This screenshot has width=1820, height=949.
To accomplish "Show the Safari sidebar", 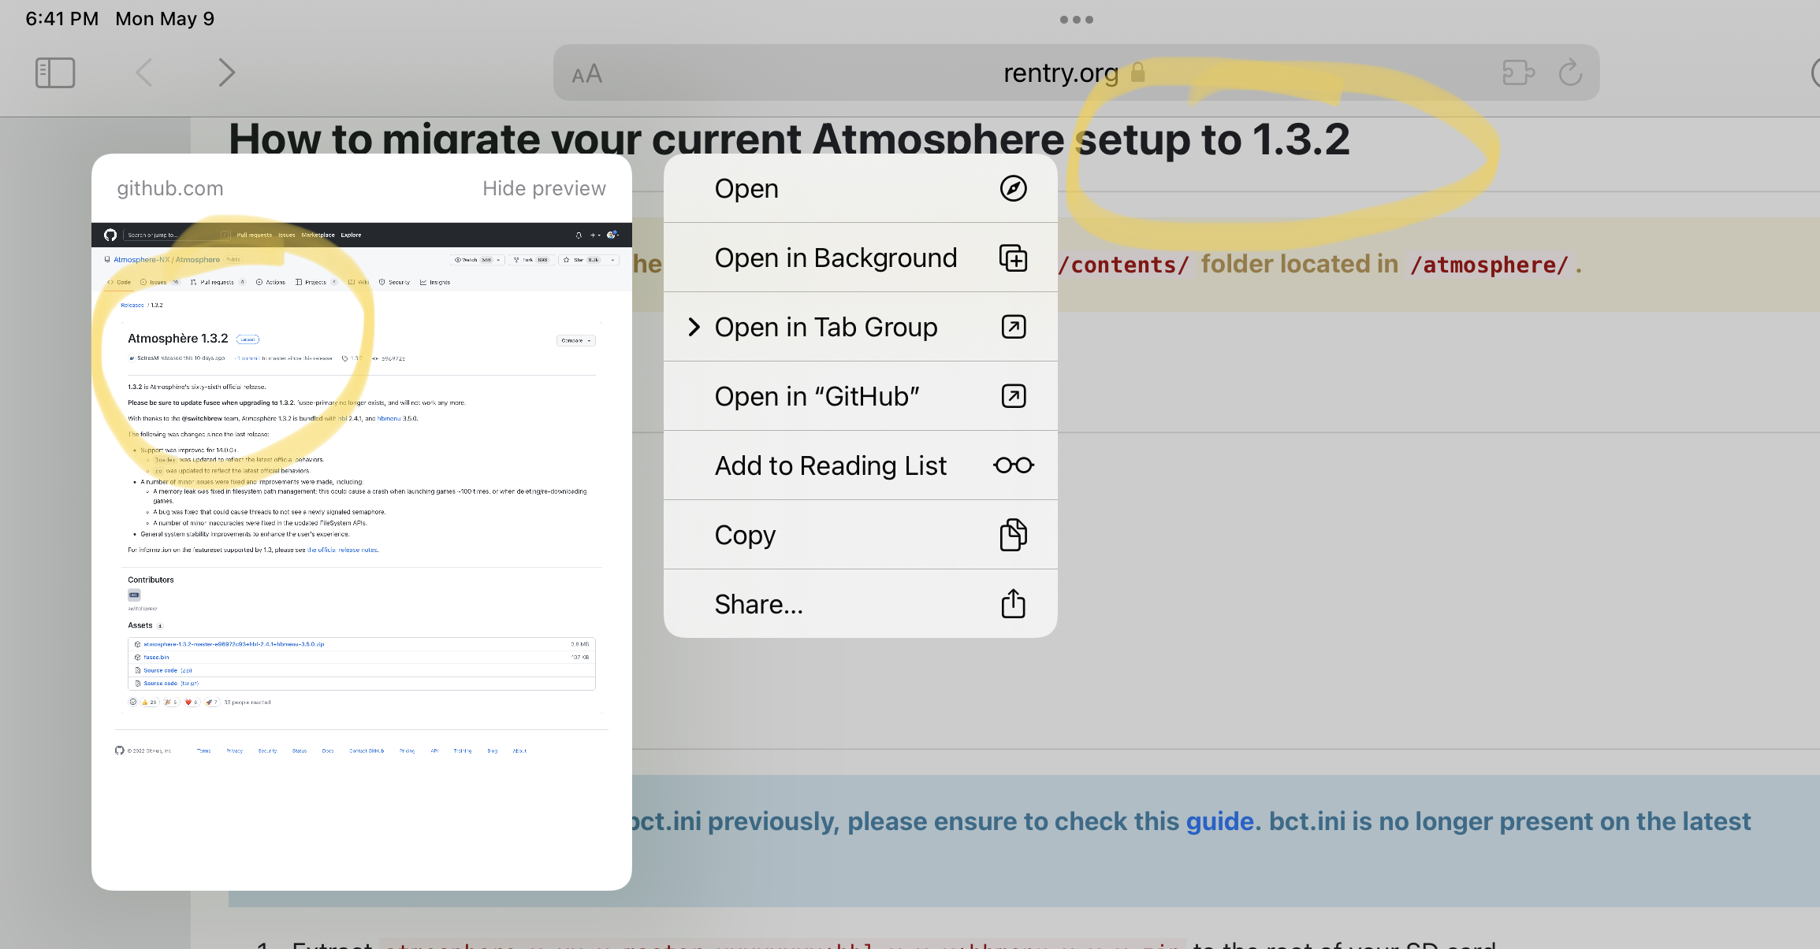I will pos(55,72).
